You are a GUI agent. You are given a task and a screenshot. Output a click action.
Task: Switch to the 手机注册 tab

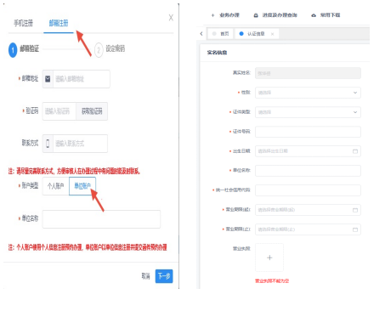click(x=24, y=23)
